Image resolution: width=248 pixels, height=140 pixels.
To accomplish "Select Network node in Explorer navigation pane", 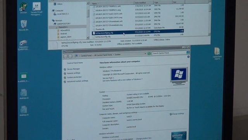I will point(57,21).
